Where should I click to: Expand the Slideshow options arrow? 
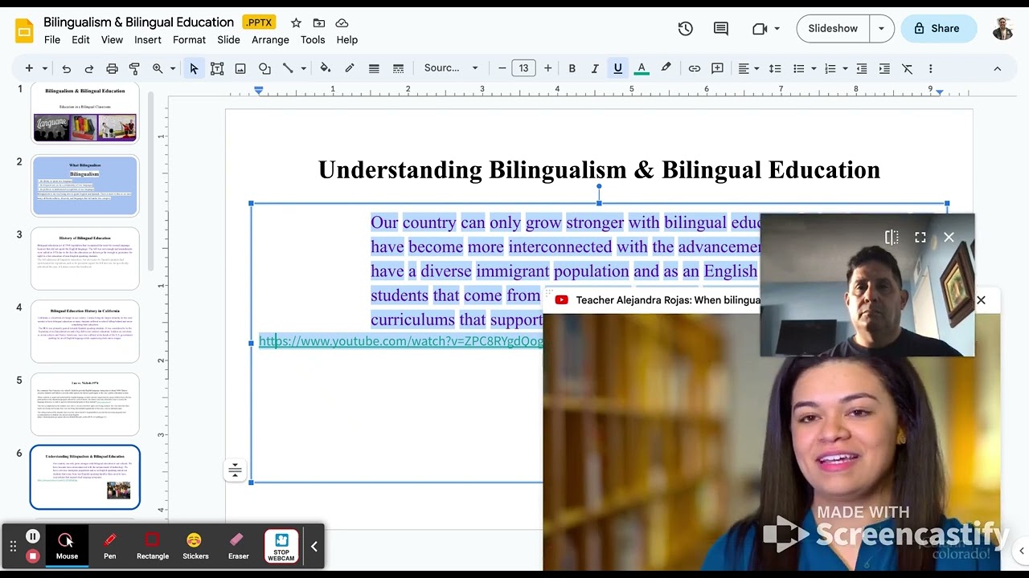point(882,28)
